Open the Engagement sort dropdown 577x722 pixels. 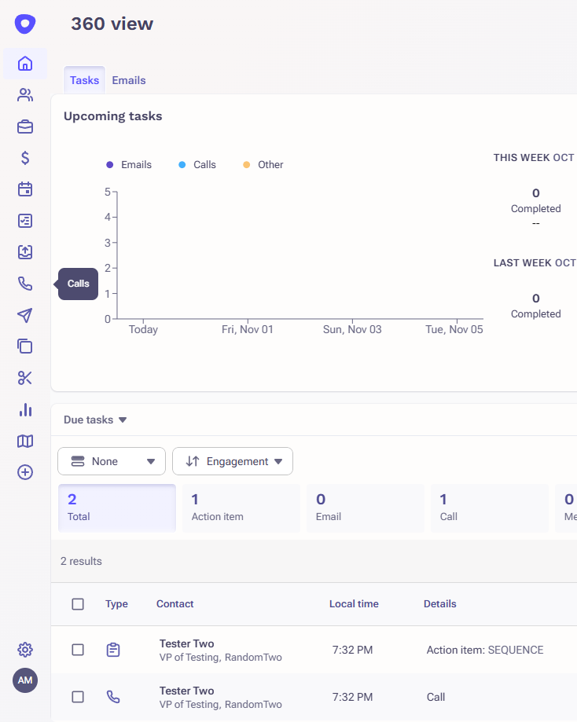pos(233,461)
